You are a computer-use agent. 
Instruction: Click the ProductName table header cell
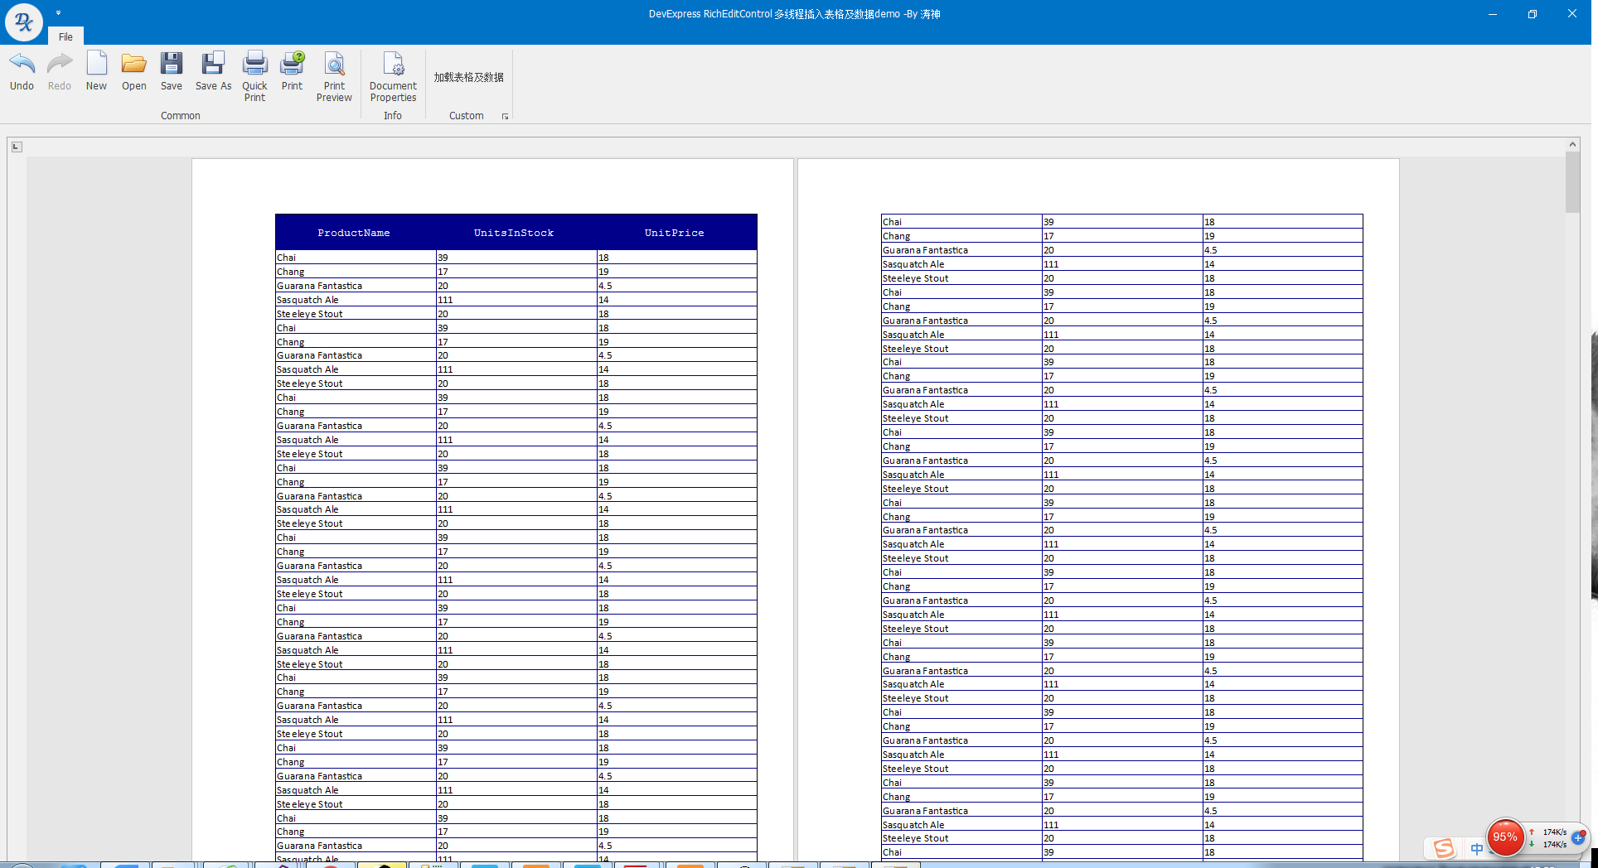pyautogui.click(x=354, y=233)
